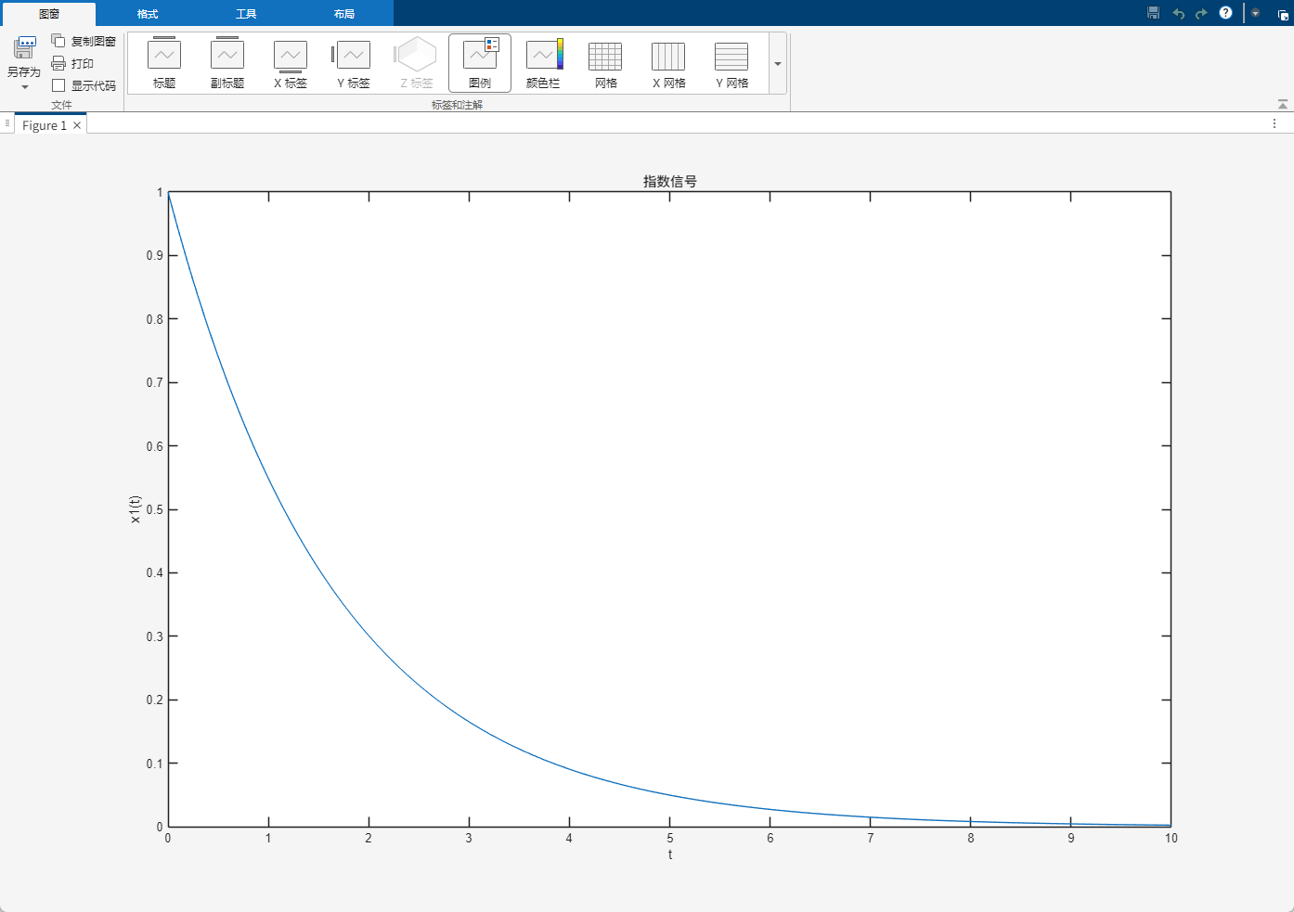The width and height of the screenshot is (1294, 912).
Task: Close the Figure 1 tab
Action: tap(77, 125)
